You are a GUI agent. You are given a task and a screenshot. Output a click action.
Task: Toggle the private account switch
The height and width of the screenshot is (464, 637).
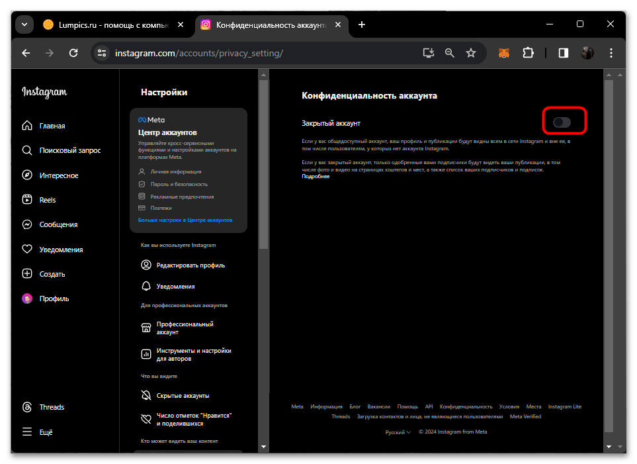[x=562, y=122]
